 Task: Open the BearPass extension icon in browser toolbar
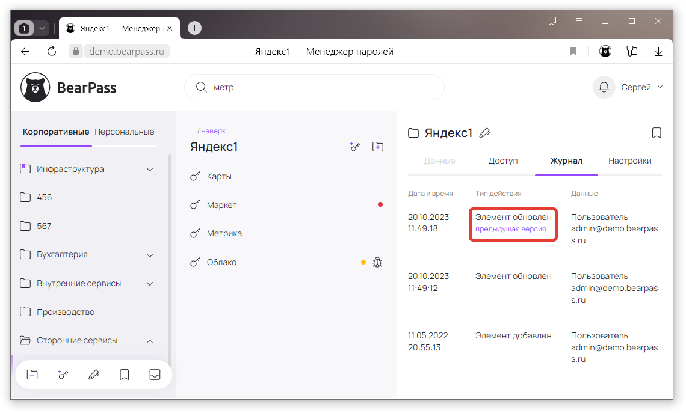[x=605, y=52]
